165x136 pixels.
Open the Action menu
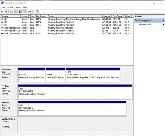10,7
